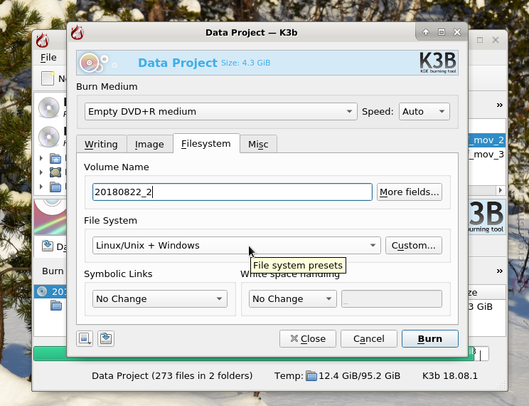Viewport: 529px width, 406px height.
Task: Click the Close button with X icon
Action: (308, 339)
